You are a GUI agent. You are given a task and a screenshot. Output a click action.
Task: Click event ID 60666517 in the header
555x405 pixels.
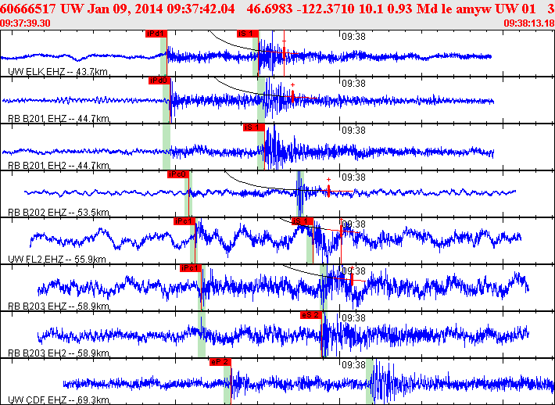click(27, 9)
